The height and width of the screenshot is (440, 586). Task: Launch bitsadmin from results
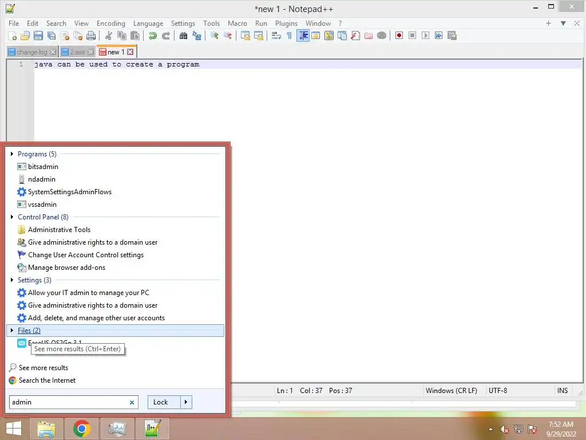(x=43, y=167)
